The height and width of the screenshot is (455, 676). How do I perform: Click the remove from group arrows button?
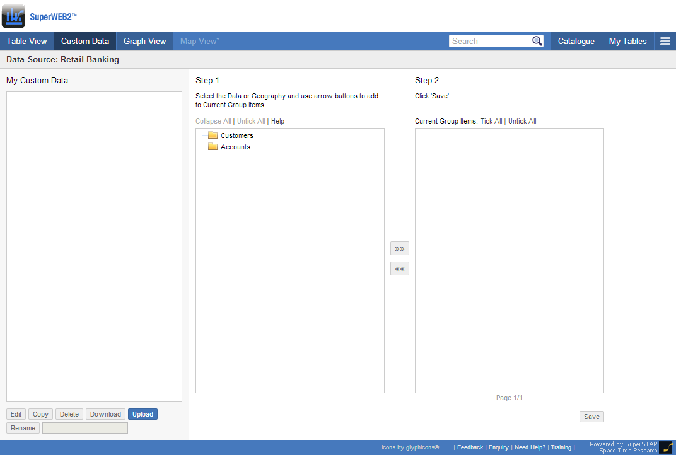tap(400, 269)
